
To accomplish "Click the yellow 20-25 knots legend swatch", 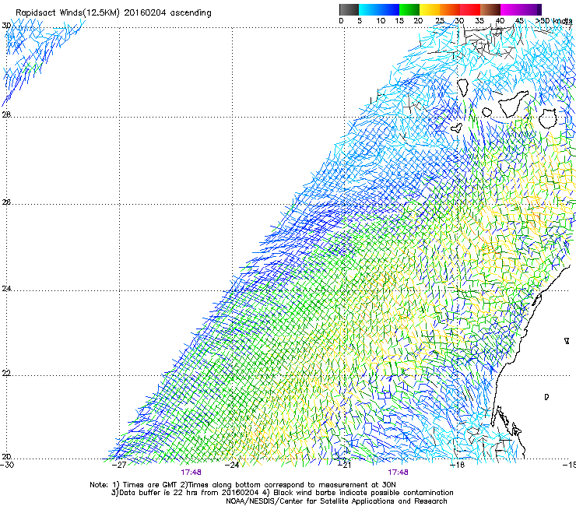I will 430,9.
